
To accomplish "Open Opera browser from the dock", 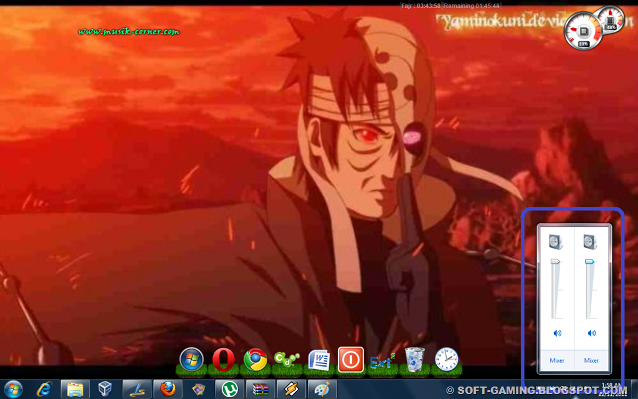I will (x=224, y=360).
